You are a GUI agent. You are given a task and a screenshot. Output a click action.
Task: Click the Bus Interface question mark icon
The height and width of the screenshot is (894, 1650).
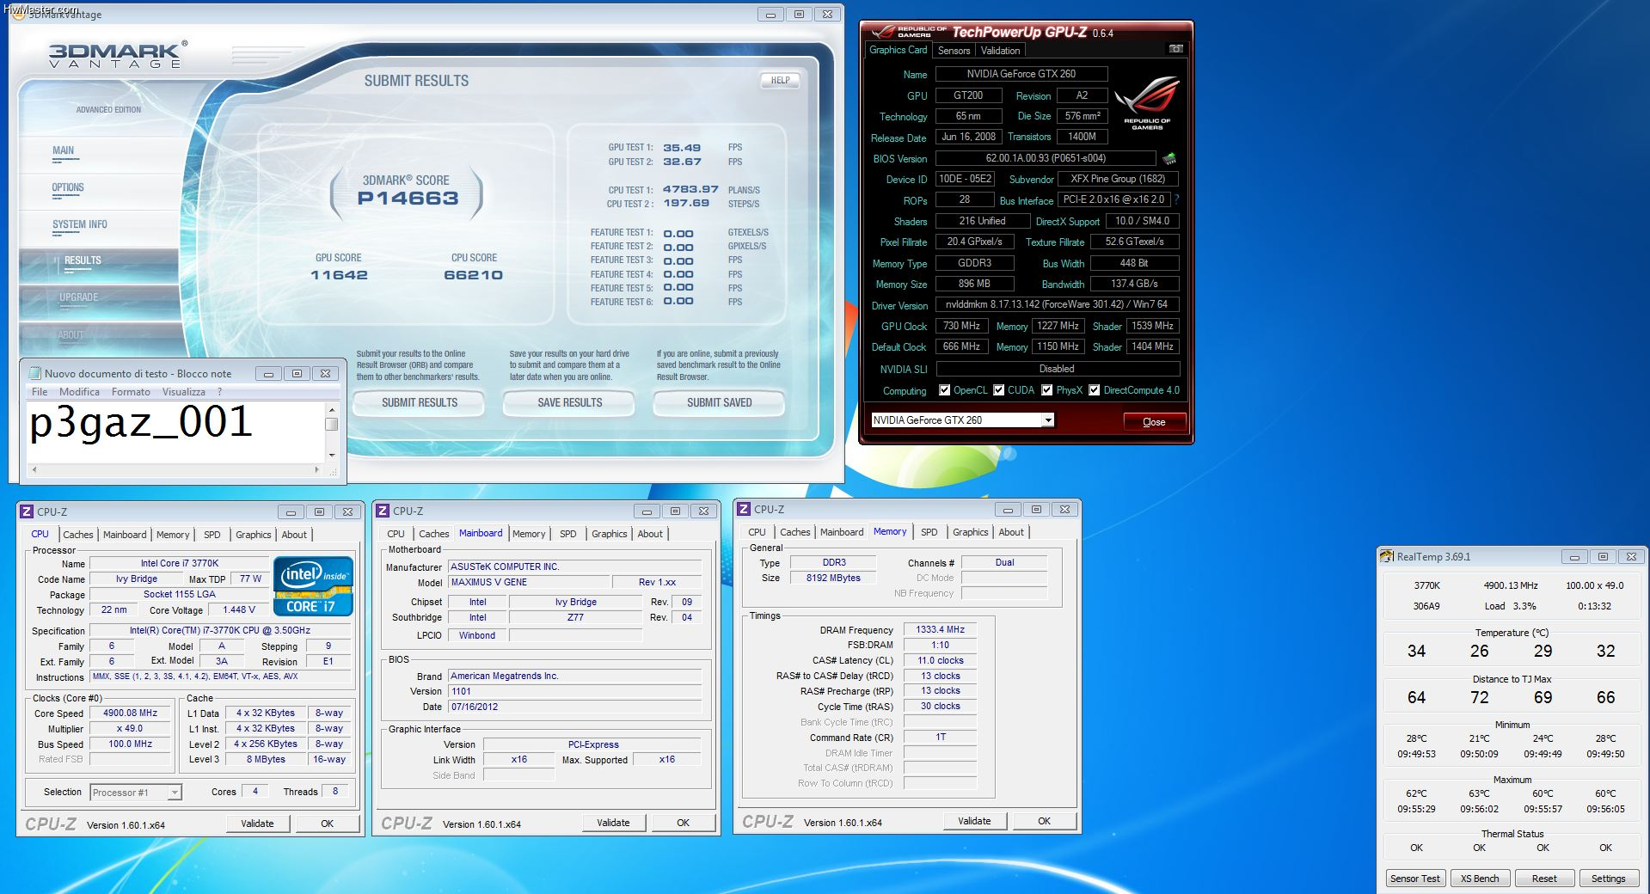pyautogui.click(x=1176, y=199)
